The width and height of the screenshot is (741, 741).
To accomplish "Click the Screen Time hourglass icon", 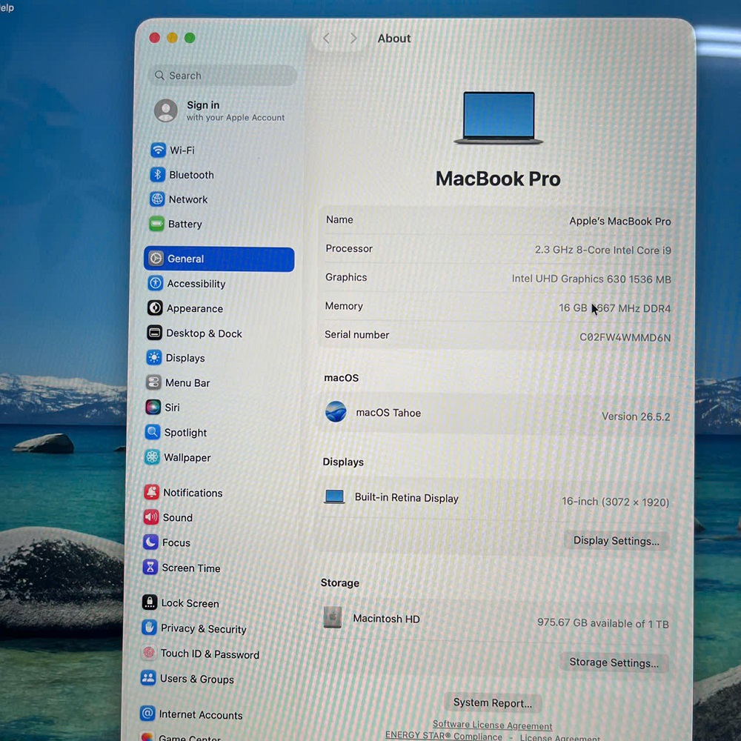I will click(x=150, y=567).
